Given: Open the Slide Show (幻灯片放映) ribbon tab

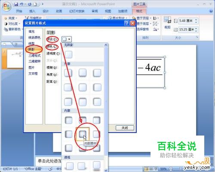Looking at the screenshot, I should (77, 11).
